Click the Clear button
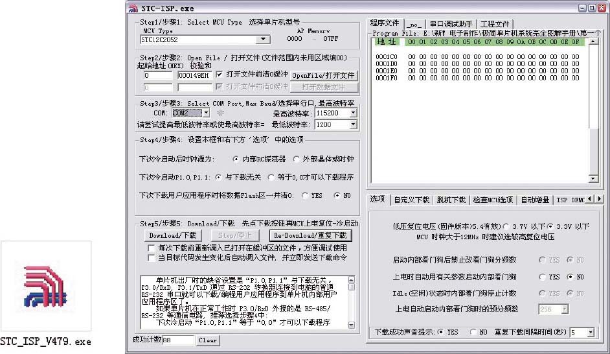Screen dimensions: 610x354 coord(208,340)
